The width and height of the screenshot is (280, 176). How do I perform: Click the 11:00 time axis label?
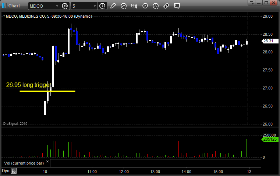pos(92,172)
